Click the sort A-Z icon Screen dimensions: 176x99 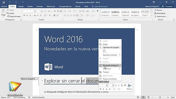(x=93, y=11)
